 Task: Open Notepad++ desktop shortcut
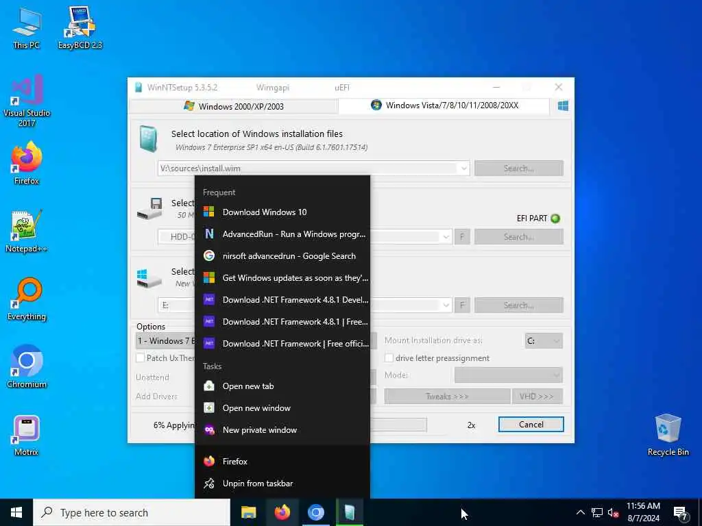[27, 231]
